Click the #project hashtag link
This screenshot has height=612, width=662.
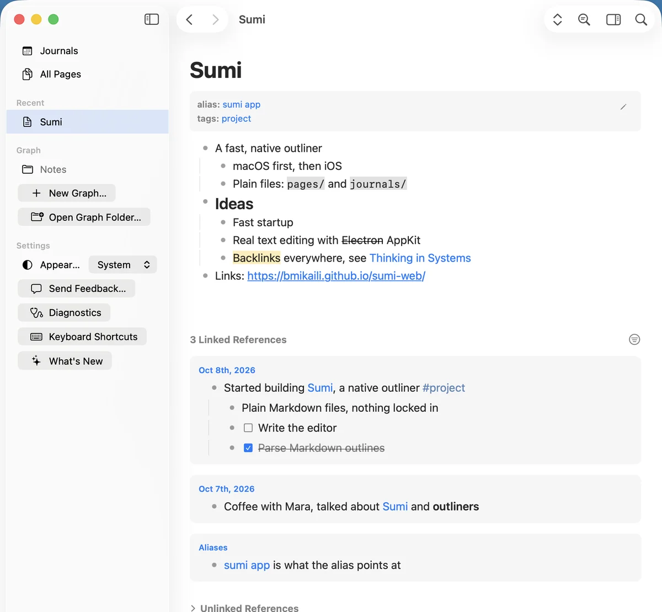pos(444,388)
